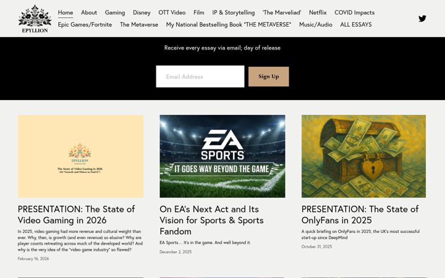Open the State of Video Gaming thumbnail
The height and width of the screenshot is (278, 445).
(x=80, y=156)
